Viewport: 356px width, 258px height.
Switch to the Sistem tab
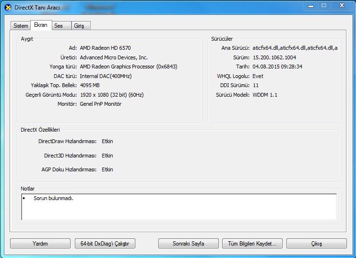(21, 26)
